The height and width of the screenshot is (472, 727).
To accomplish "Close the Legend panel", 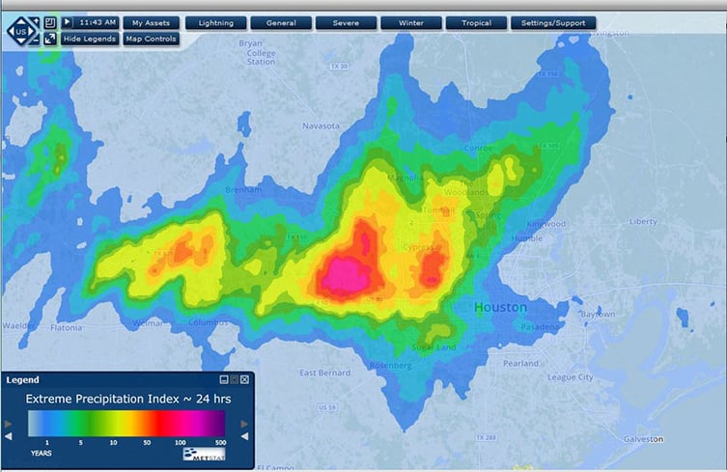I will [x=244, y=379].
